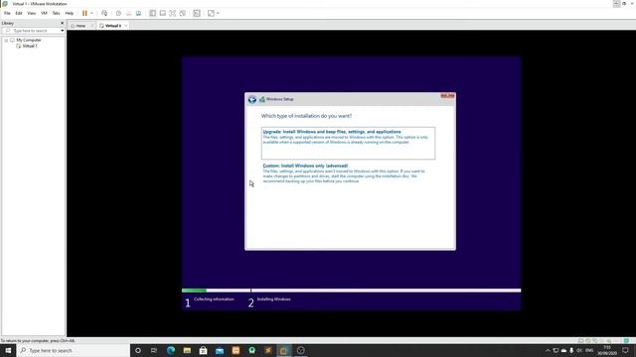The width and height of the screenshot is (636, 357).
Task: Choose Upgrade: Install Windows and keep files
Action: [348, 143]
